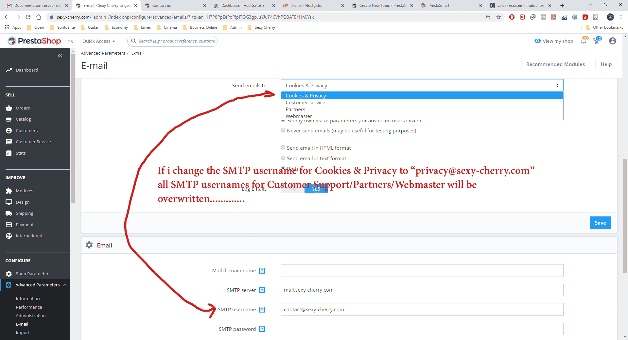Open E-mail submenu item

pos(22,324)
